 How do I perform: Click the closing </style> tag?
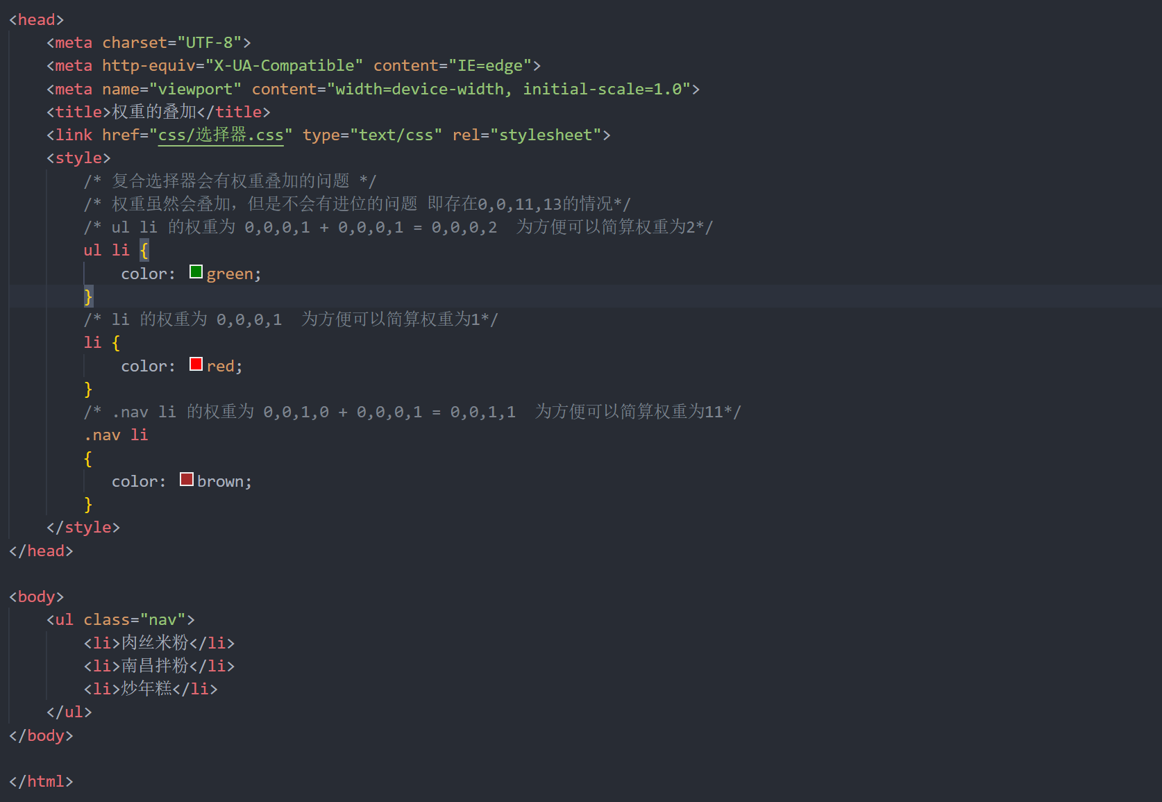83,528
